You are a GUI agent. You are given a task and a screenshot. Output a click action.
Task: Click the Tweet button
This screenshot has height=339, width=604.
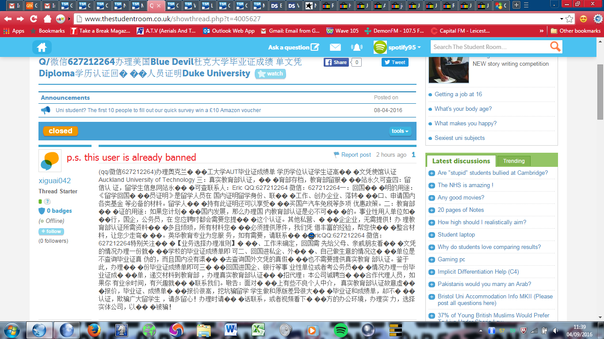(x=394, y=62)
